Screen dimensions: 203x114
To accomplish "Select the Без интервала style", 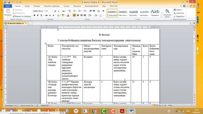I will 123,13.
